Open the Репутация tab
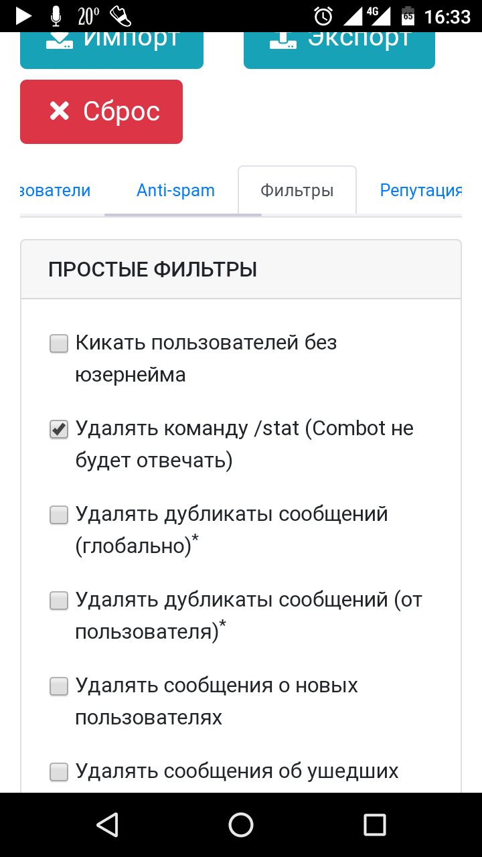The height and width of the screenshot is (857, 482). point(421,190)
